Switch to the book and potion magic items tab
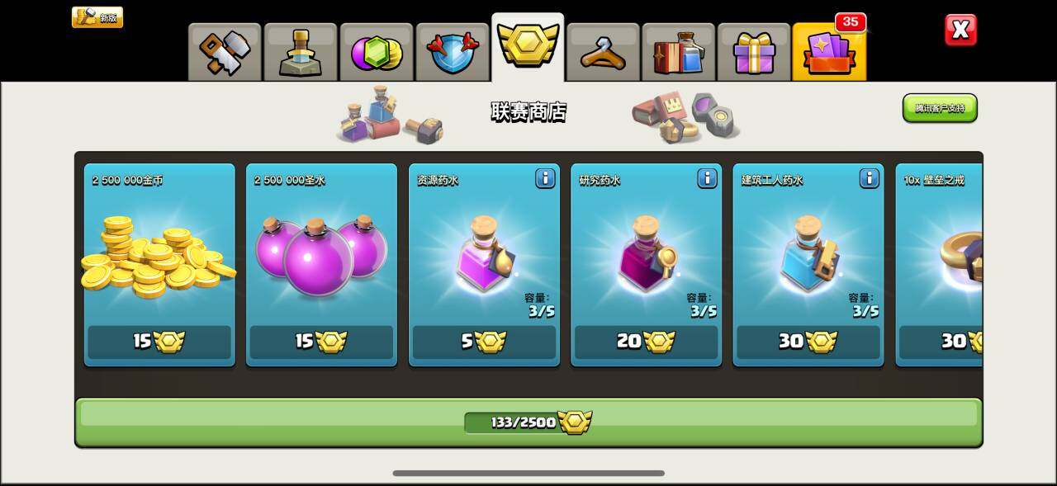This screenshot has height=486, width=1057. pos(678,52)
